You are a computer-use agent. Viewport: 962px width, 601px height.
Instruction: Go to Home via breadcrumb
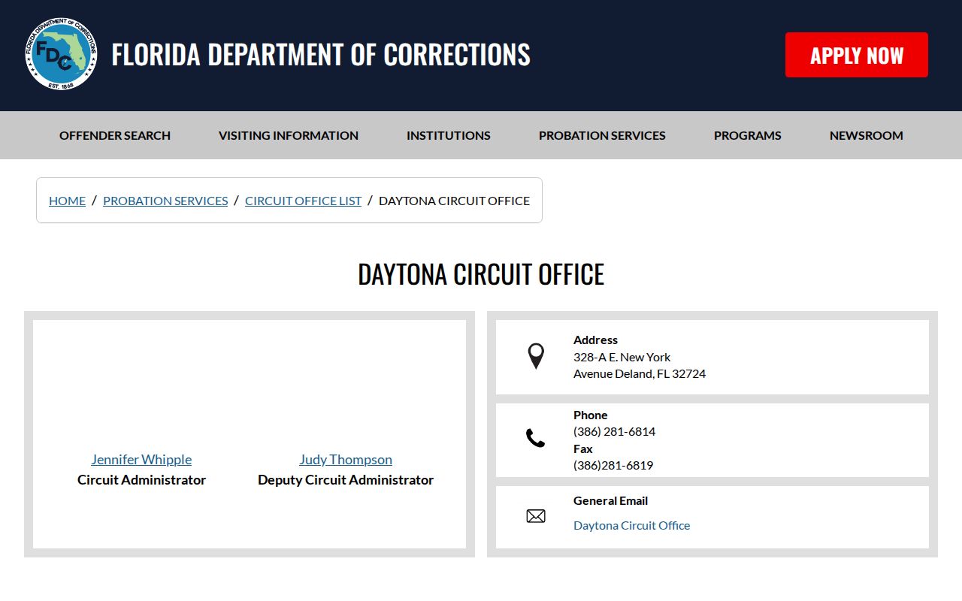[x=68, y=201]
